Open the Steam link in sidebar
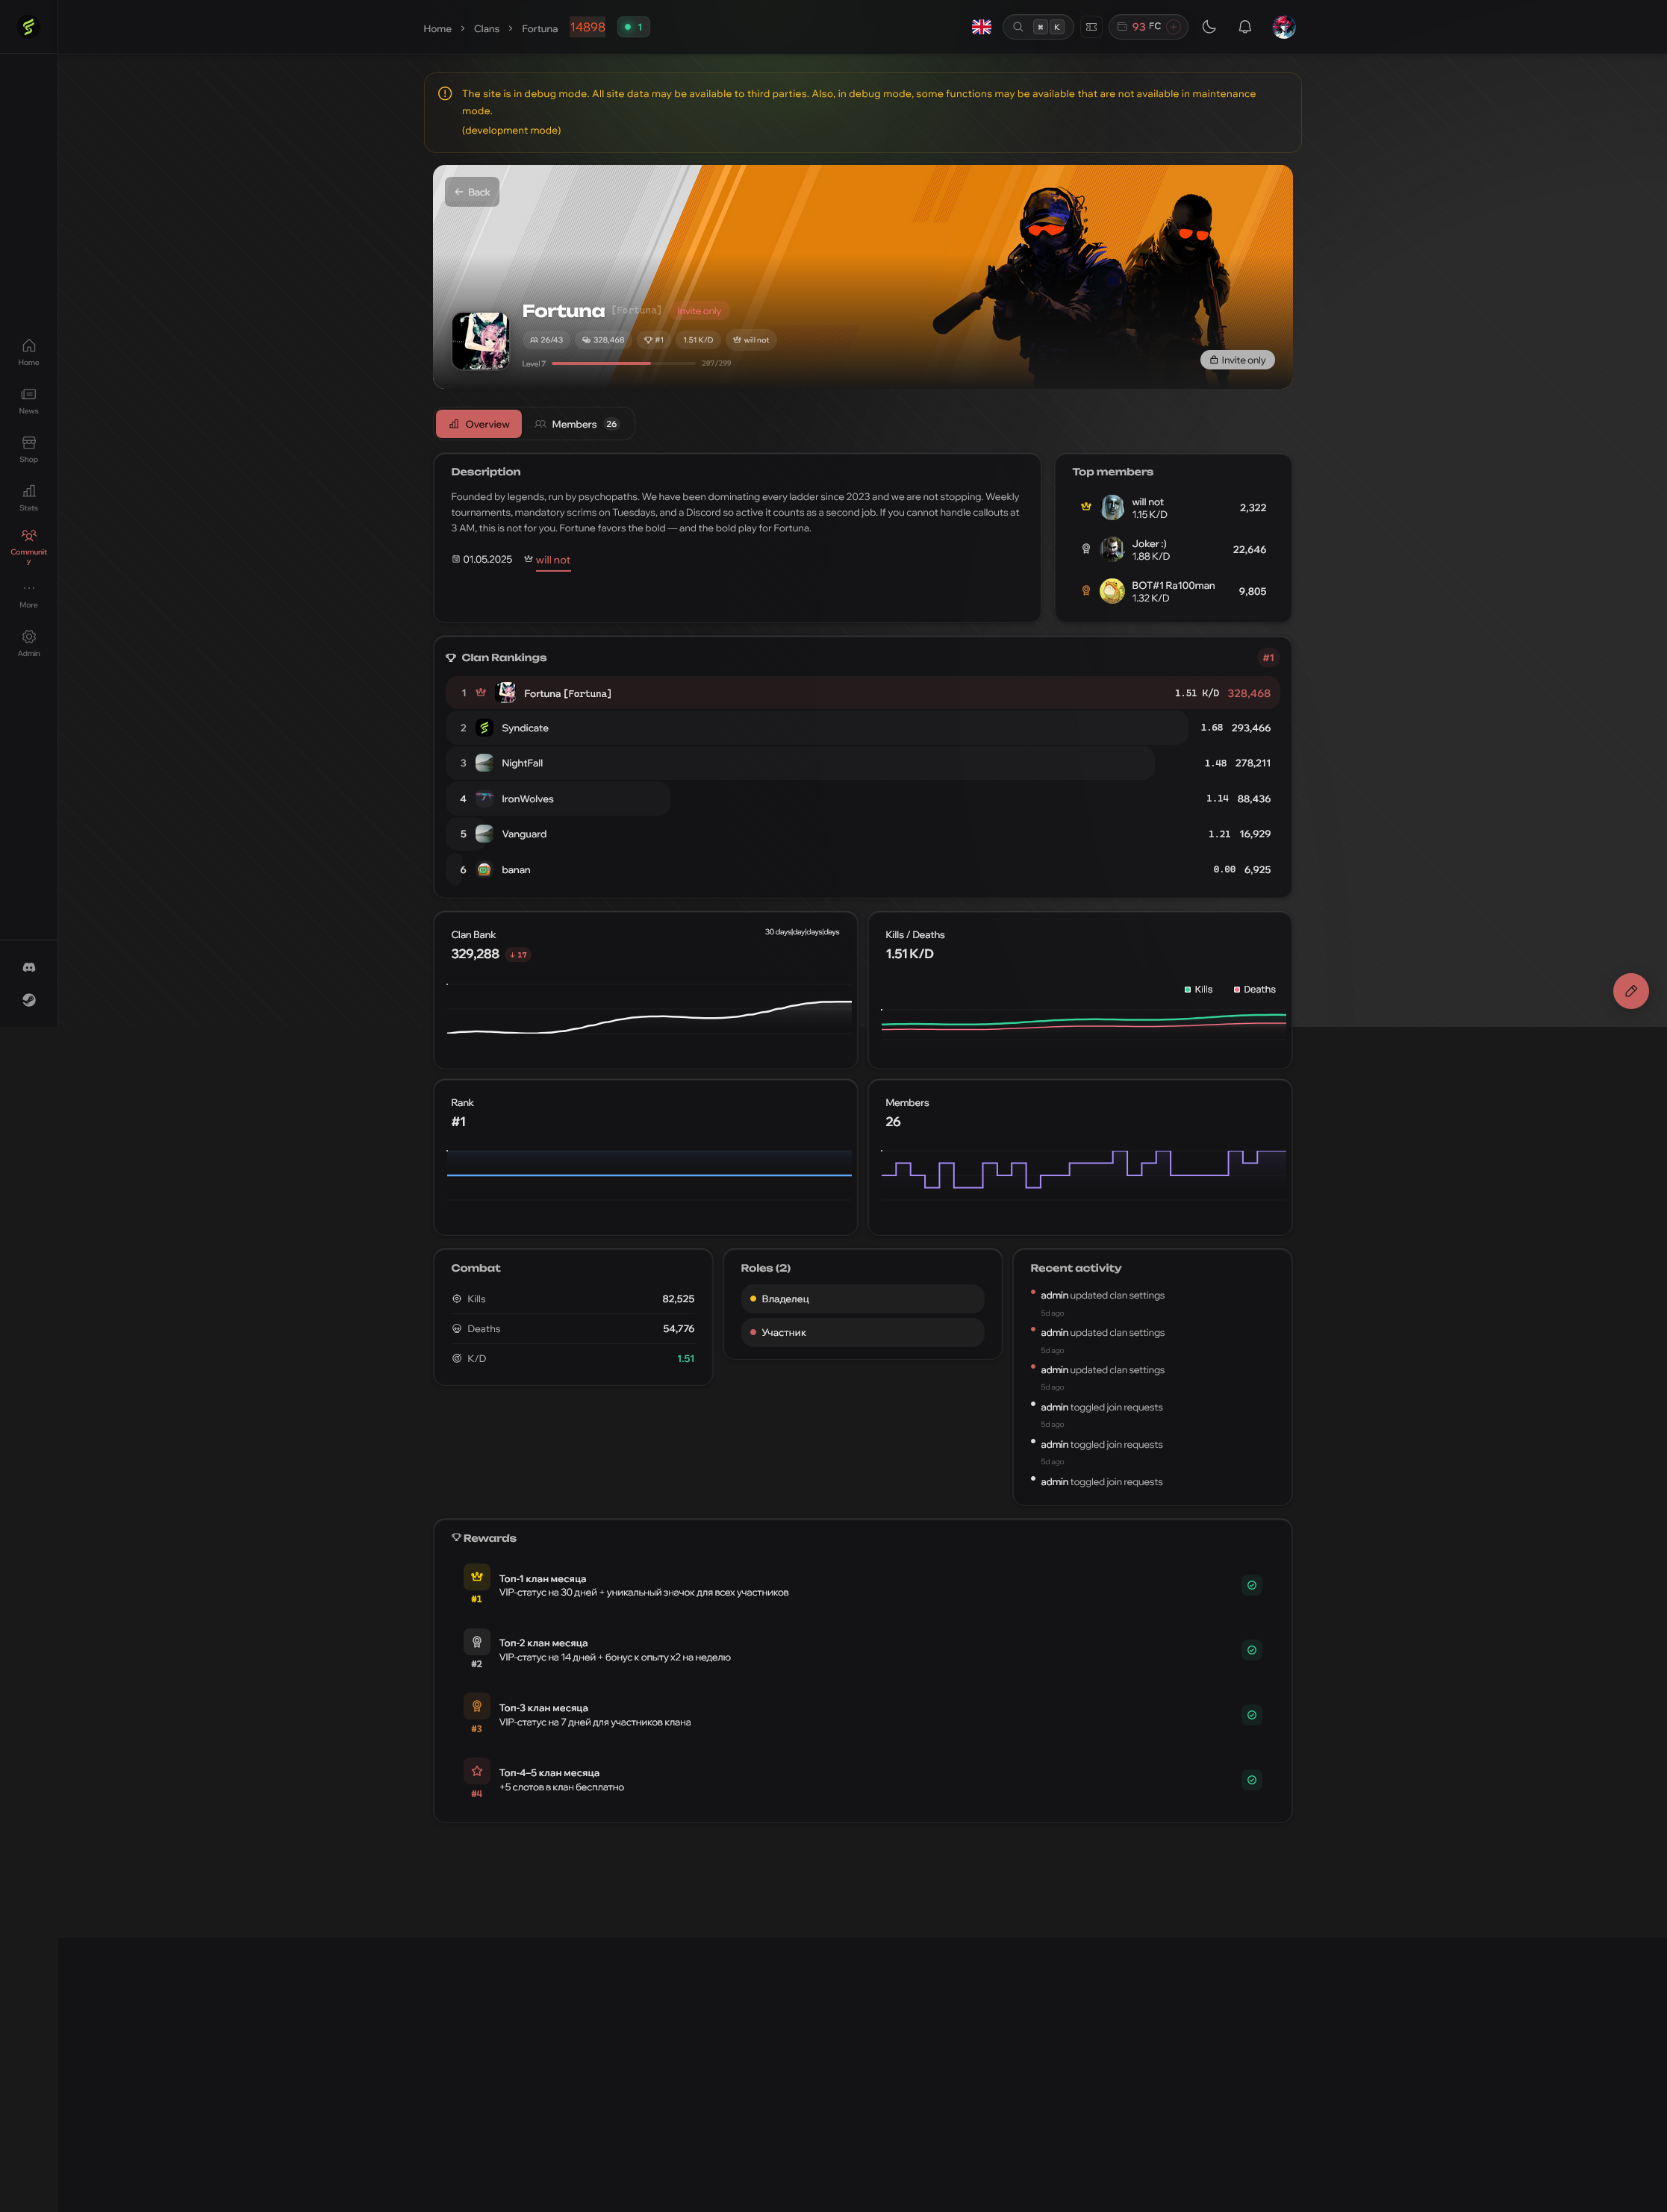This screenshot has height=2212, width=1667. click(x=29, y=1000)
